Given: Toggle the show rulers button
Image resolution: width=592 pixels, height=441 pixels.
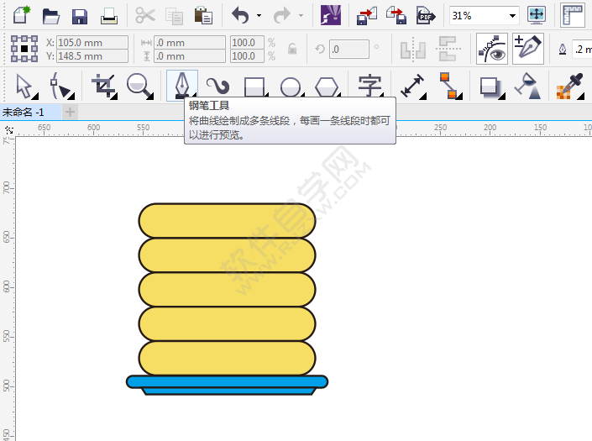Looking at the screenshot, I should tap(573, 15).
